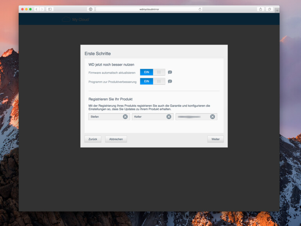Screen dimensions: 301x226
Task: Click the Keller last name input
Action: 152,117
